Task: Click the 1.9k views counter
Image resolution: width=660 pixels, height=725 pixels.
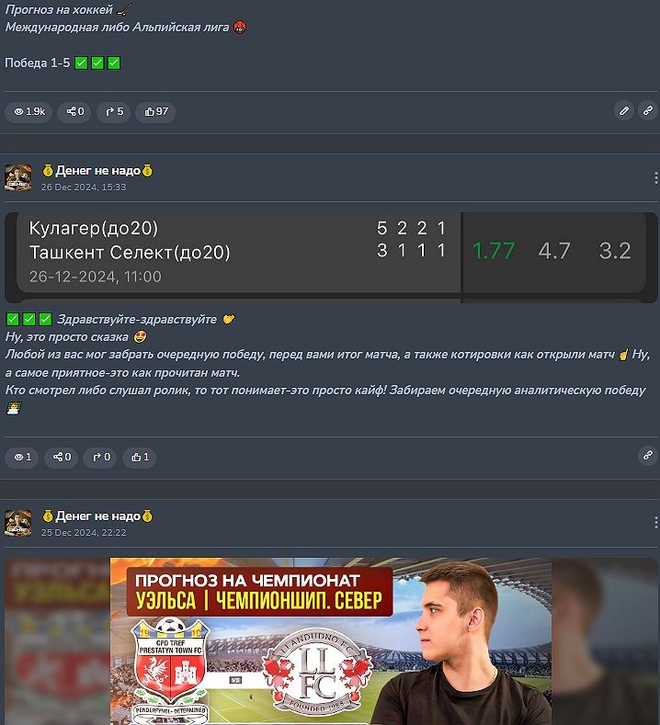Action: (x=28, y=111)
